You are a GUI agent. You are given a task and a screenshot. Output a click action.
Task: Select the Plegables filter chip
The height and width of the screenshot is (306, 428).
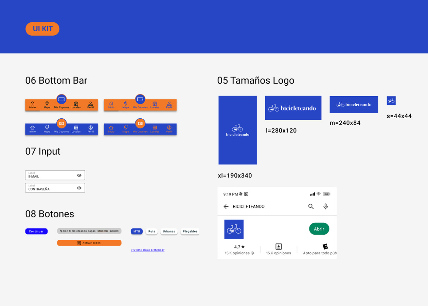click(190, 232)
